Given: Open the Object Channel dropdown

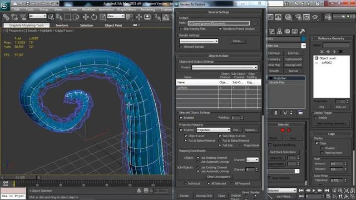Looking at the screenshot, I should (x=253, y=160).
